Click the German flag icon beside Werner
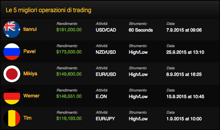Screen dimensions: 220x130 [x=12, y=96]
